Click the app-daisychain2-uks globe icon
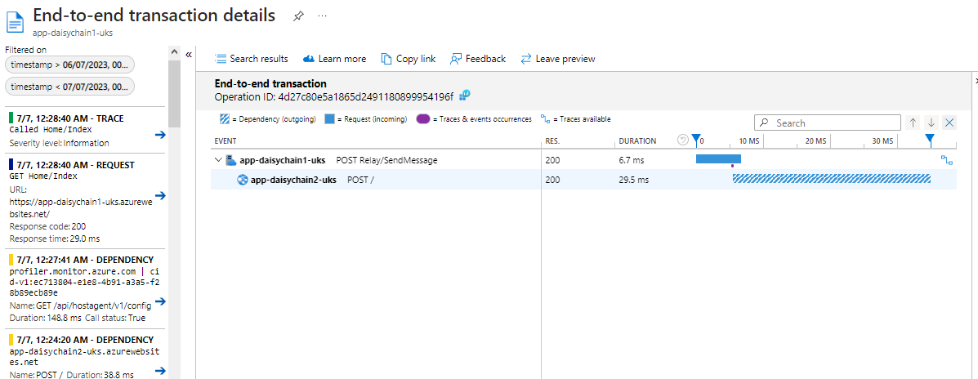Viewport: 978px width, 379px height. pyautogui.click(x=243, y=180)
